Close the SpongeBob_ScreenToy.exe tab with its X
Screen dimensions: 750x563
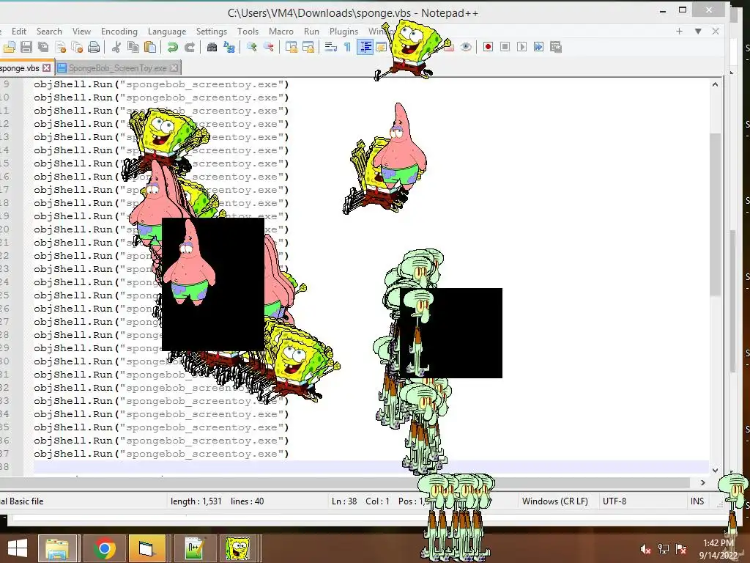point(174,68)
